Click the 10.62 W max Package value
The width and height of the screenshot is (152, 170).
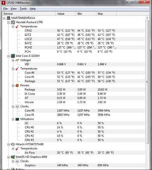coord(103,89)
